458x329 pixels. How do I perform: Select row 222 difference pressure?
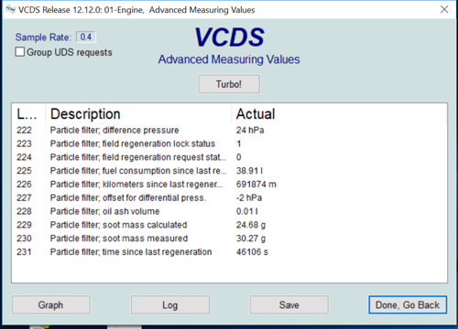coord(229,130)
